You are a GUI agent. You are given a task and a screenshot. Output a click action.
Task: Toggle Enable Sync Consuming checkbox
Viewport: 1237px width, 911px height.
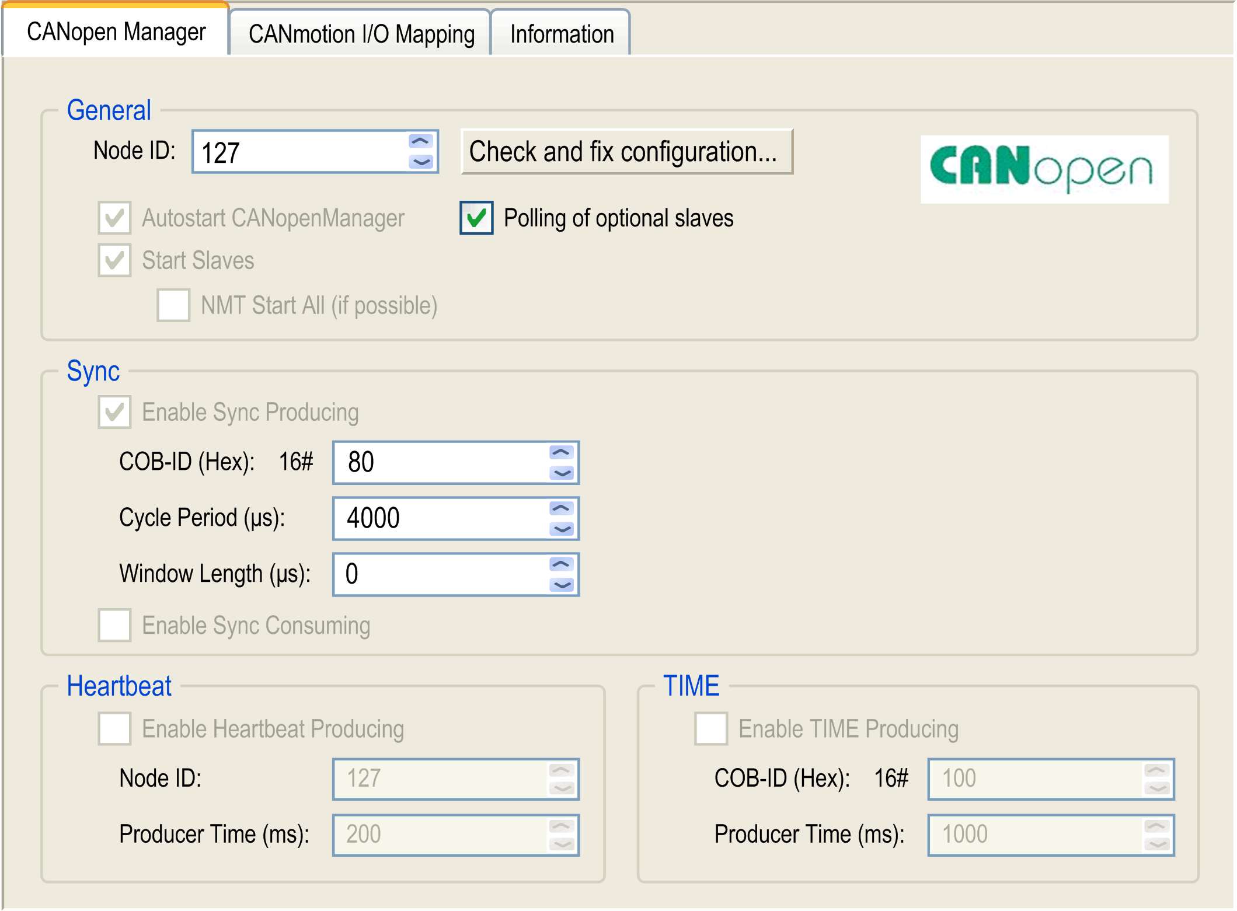coord(114,625)
